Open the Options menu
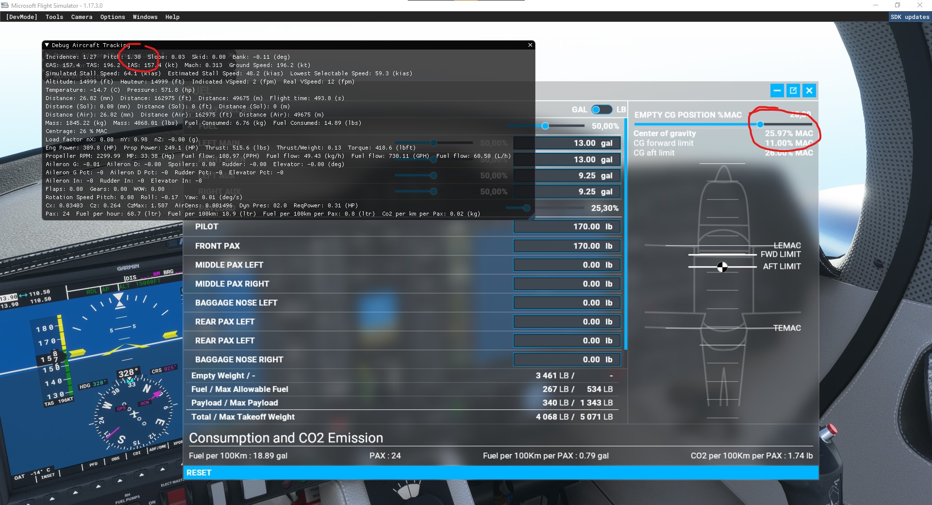 coord(113,17)
